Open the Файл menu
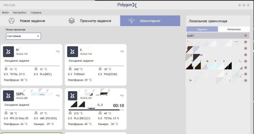 pos(5,13)
